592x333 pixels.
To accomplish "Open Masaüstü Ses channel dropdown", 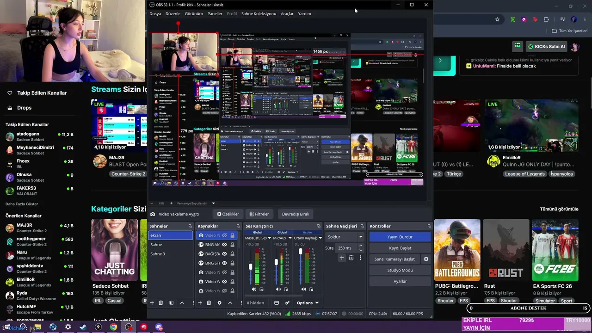I will (270, 238).
